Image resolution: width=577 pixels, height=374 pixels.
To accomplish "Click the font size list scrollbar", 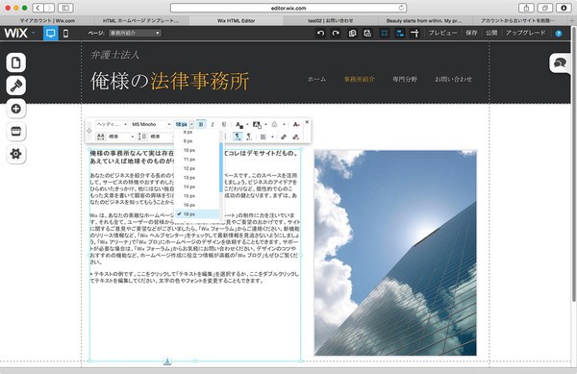I will 221,167.
